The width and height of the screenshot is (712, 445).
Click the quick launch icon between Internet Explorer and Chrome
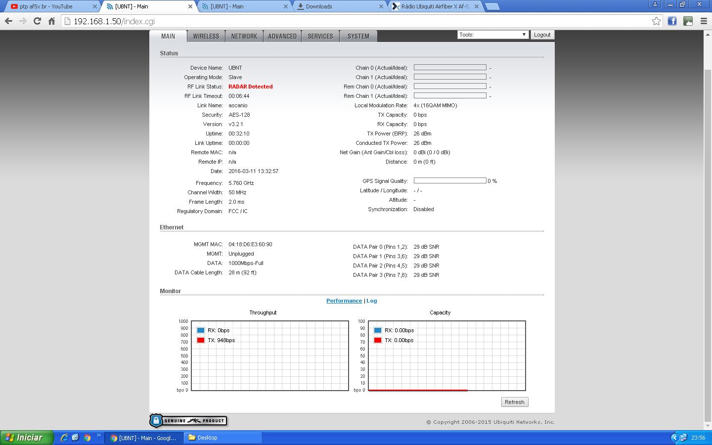(x=75, y=438)
